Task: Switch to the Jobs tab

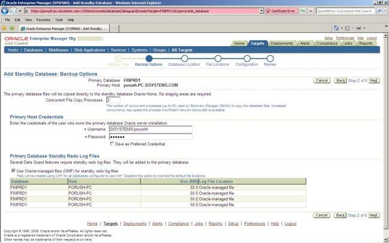Action: [348, 43]
